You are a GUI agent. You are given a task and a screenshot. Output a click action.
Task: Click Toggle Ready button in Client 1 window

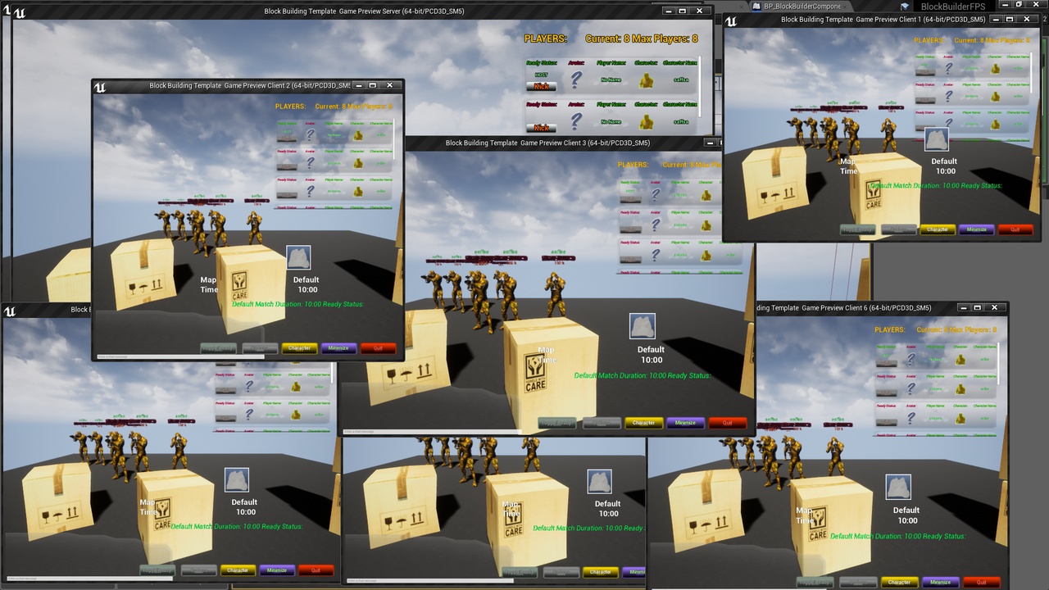857,230
